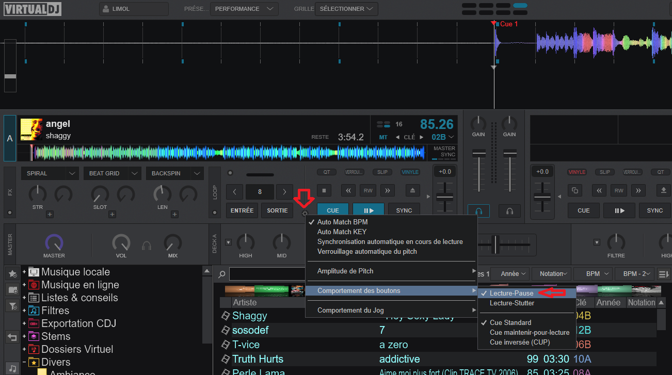Click the SORTIE loop-out button
This screenshot has width=672, height=375.
coord(277,210)
